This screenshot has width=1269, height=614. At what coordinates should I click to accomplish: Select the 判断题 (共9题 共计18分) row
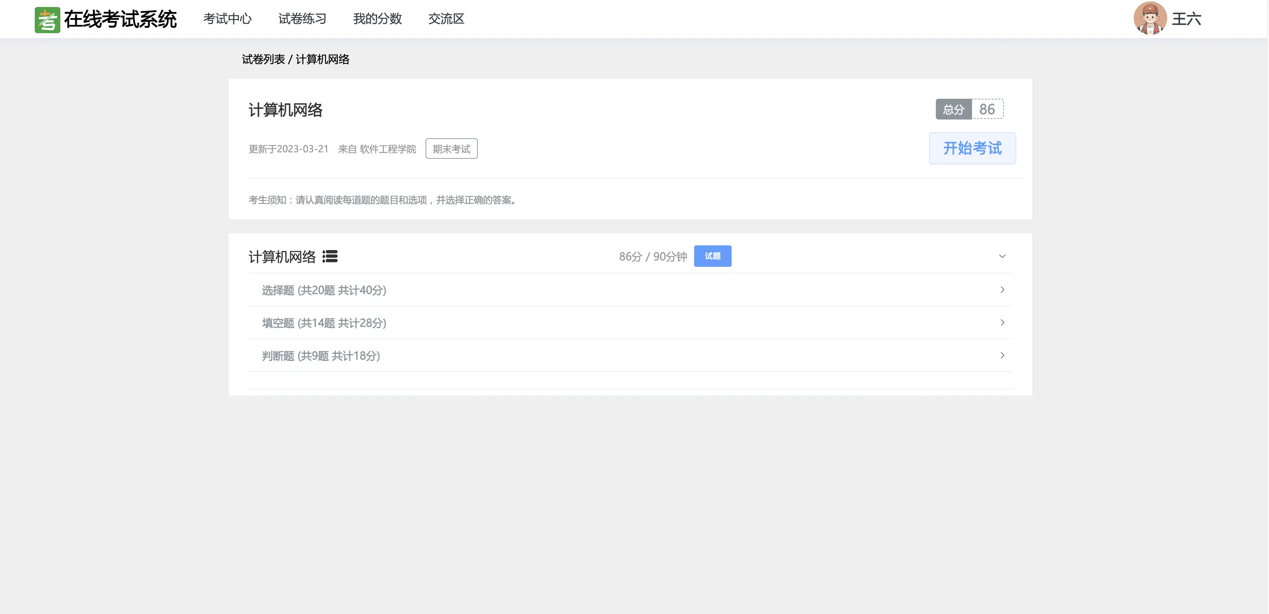point(321,356)
